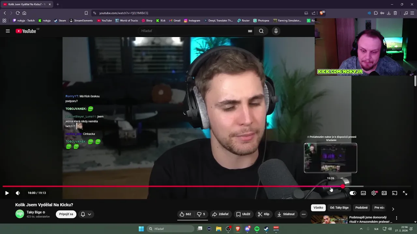Image resolution: width=417 pixels, height=234 pixels.
Task: Open Windows Start menu
Action: tap(141, 229)
